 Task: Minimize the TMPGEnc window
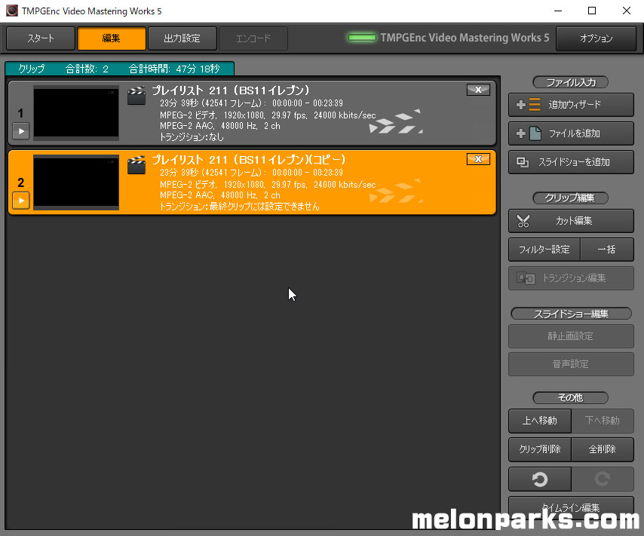(x=558, y=11)
